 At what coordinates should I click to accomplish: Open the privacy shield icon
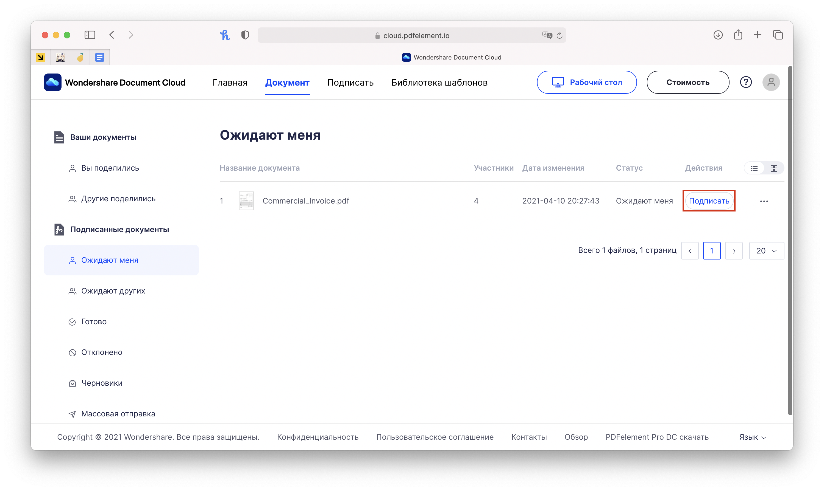[245, 35]
